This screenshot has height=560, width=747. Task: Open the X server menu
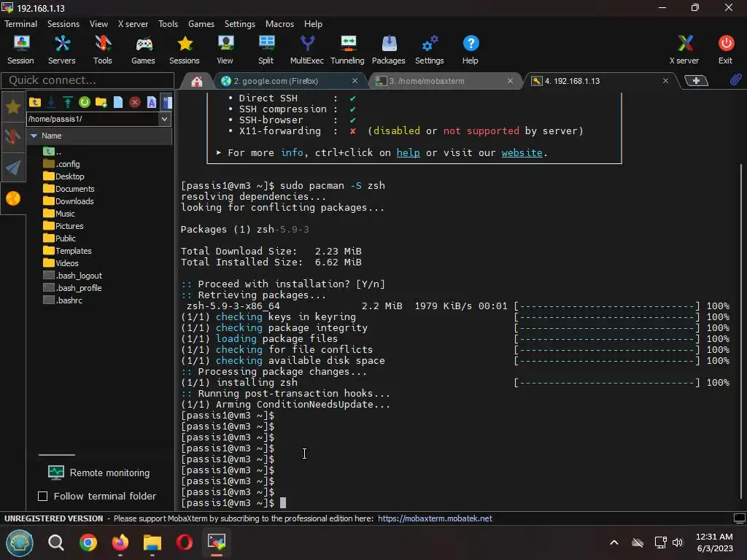coord(133,24)
